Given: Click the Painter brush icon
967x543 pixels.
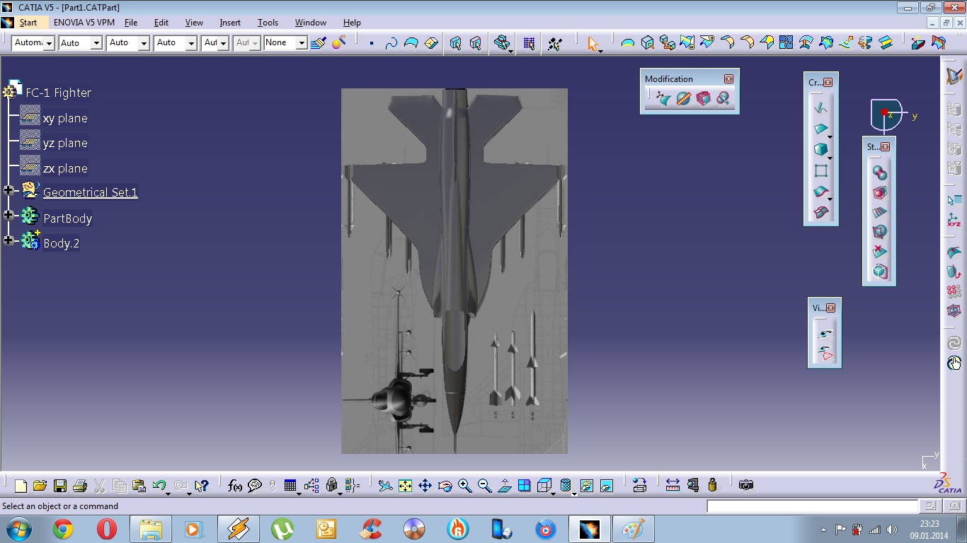Looking at the screenshot, I should click(319, 43).
